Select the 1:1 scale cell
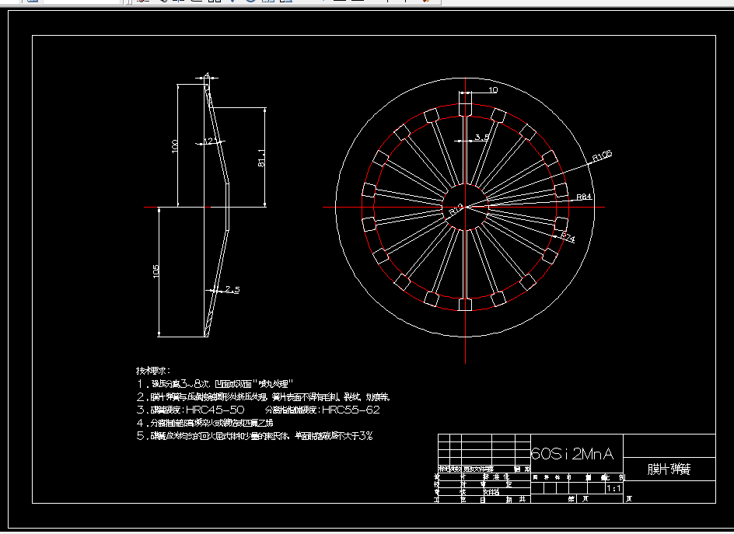Image resolution: width=734 pixels, height=534 pixels. pos(613,488)
